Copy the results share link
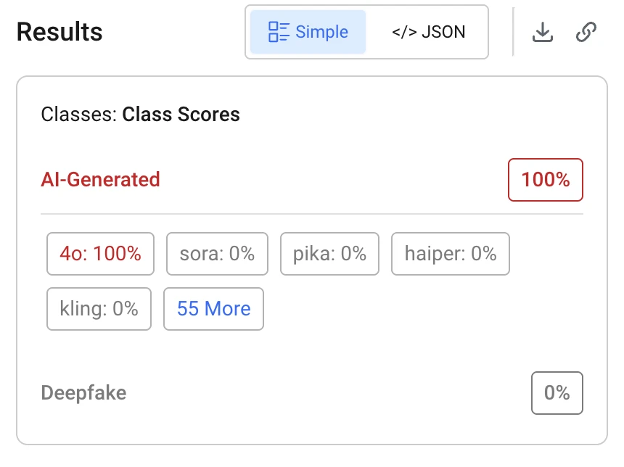The width and height of the screenshot is (624, 467). point(586,32)
